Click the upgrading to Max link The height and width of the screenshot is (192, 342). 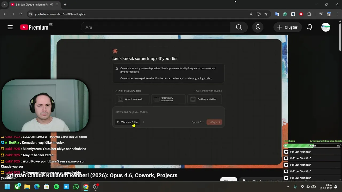[202, 78]
